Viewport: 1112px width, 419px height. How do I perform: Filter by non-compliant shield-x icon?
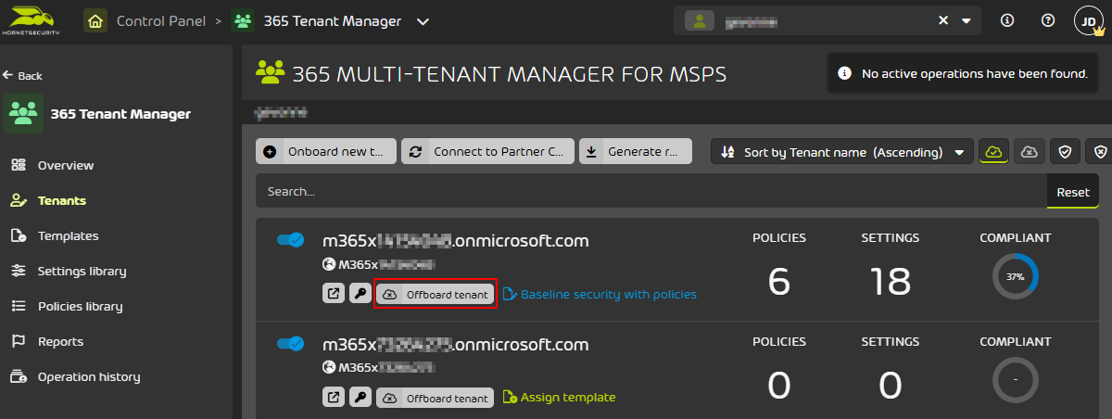[x=1100, y=152]
